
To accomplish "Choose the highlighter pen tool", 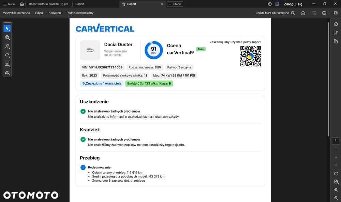I will (x=7, y=46).
